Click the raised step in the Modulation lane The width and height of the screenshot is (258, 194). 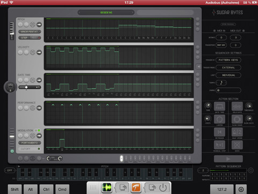coord(62,143)
